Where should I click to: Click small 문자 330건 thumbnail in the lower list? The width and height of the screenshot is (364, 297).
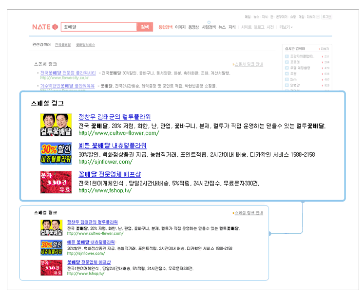point(51,268)
